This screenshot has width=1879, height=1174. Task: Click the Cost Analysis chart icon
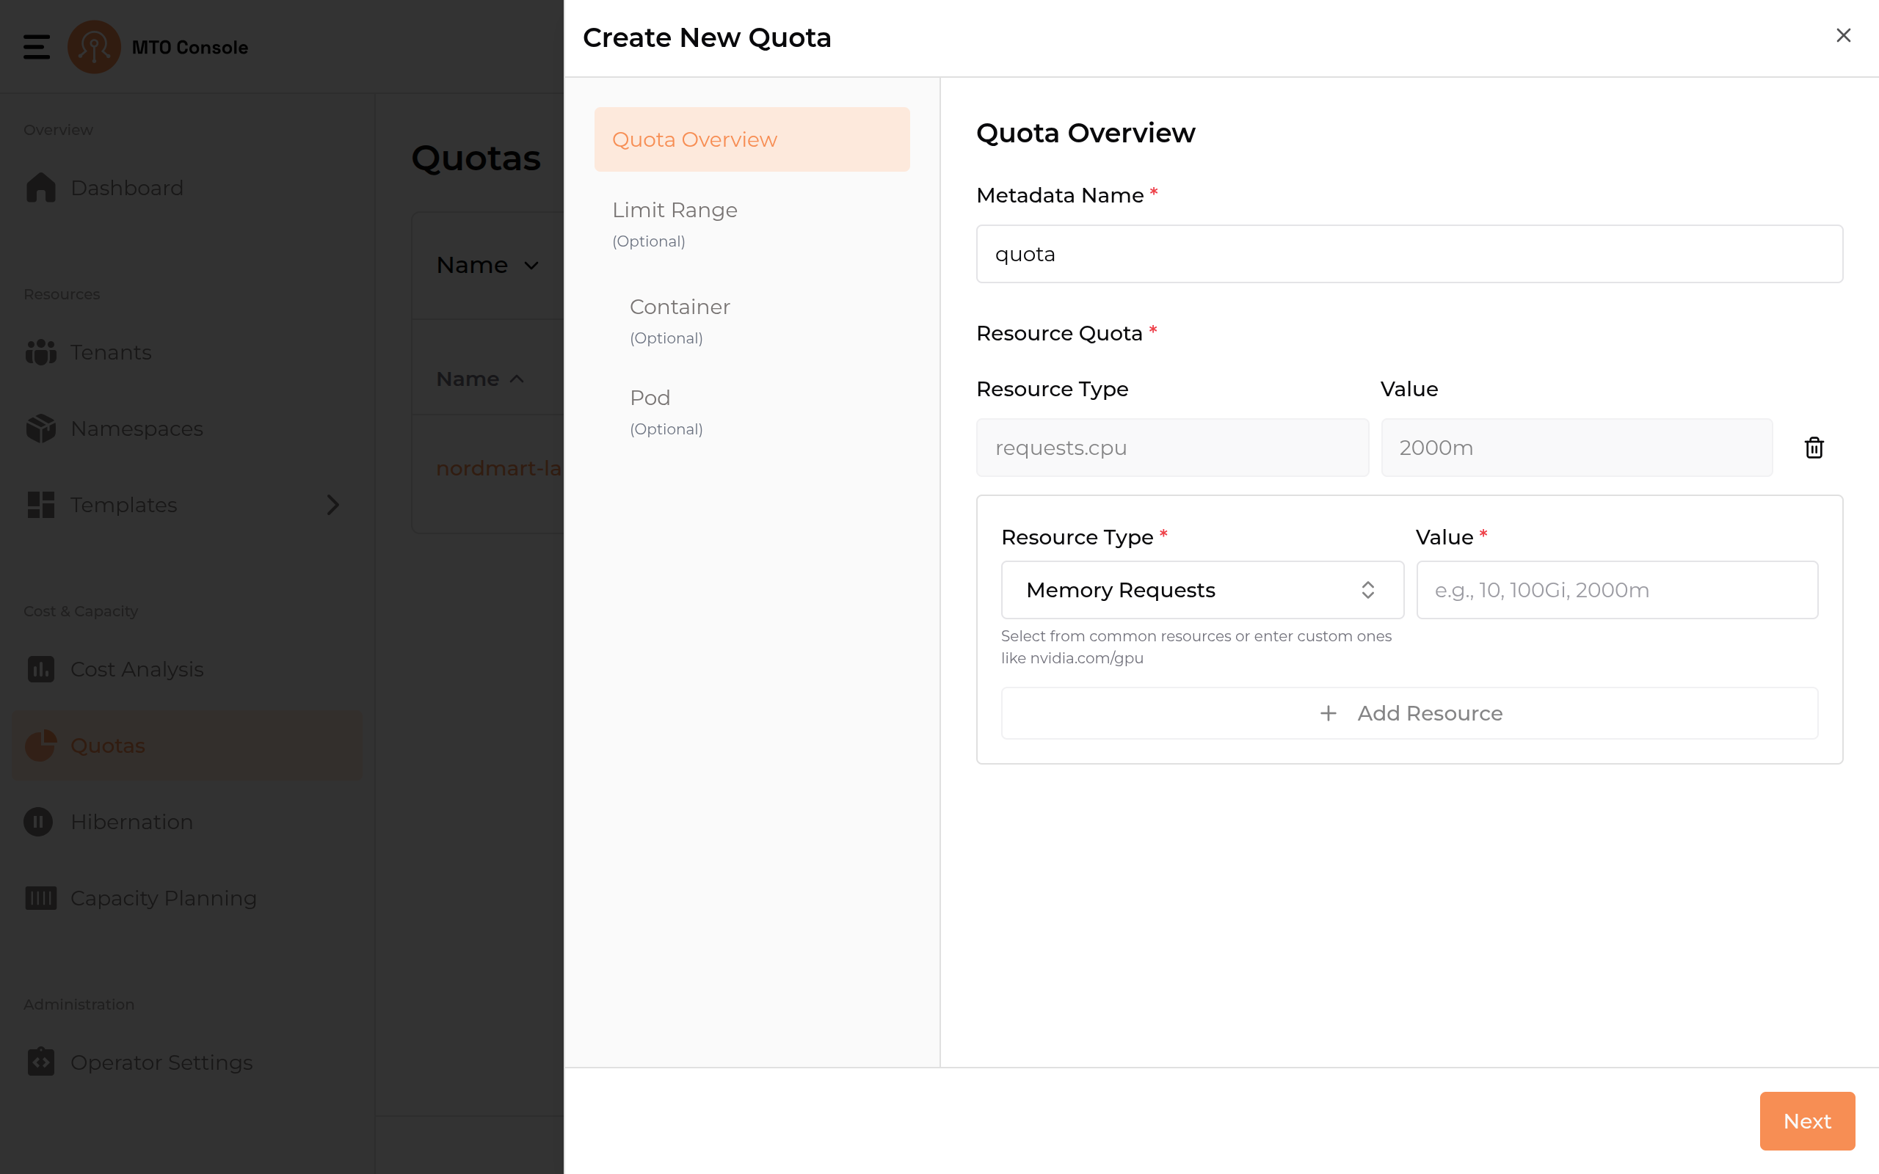coord(40,669)
